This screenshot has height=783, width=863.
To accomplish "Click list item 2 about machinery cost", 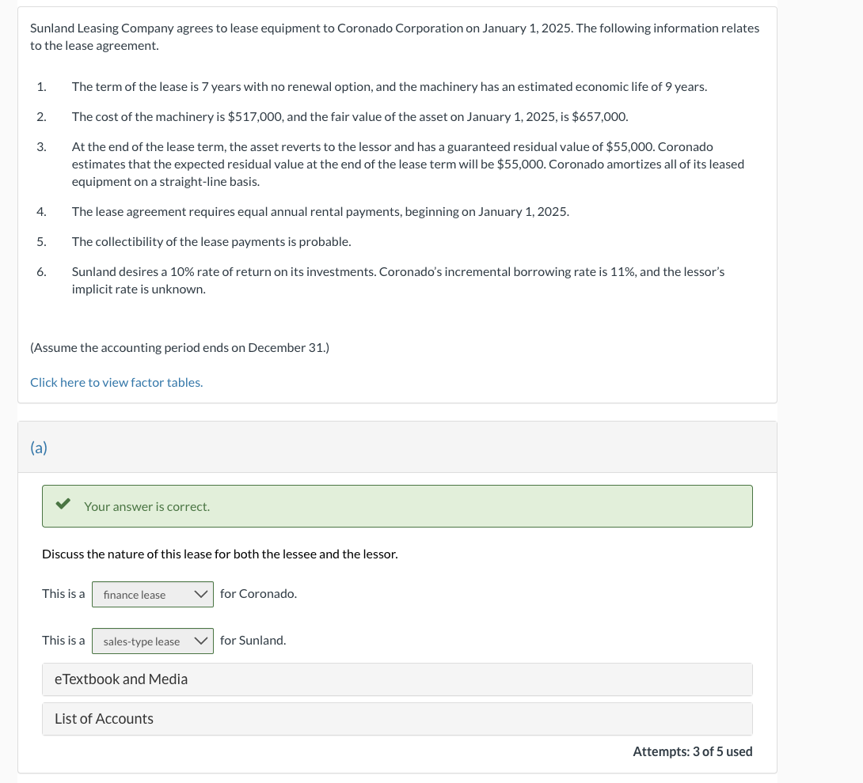I will click(x=349, y=116).
